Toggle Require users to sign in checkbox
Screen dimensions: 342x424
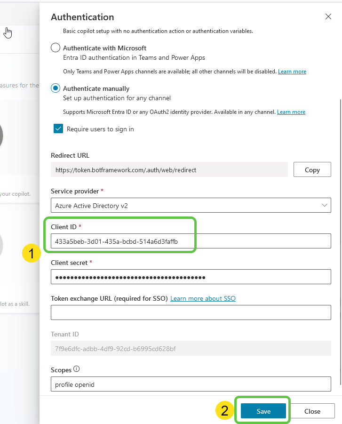(x=58, y=129)
